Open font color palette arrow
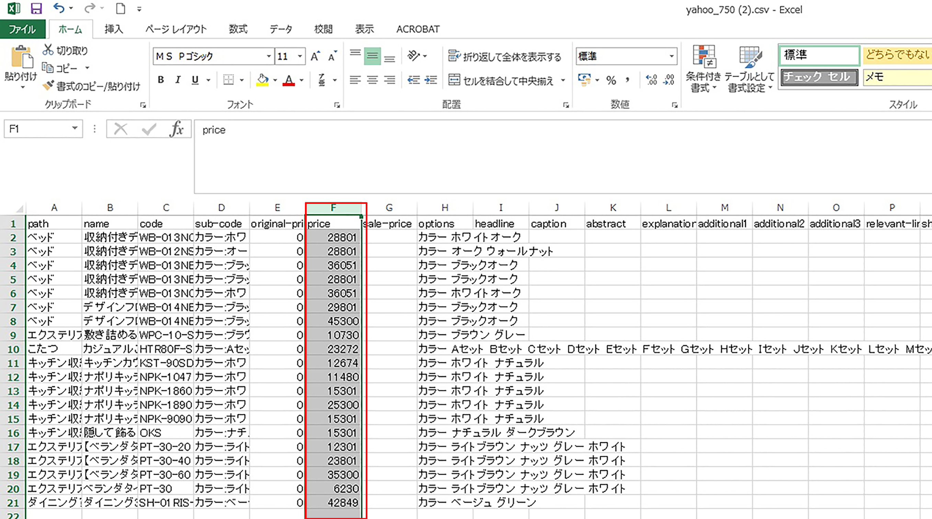The image size is (932, 519). [302, 80]
